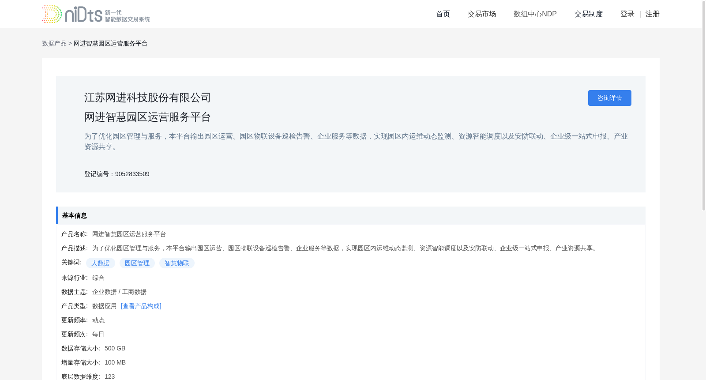Open the 数纽中心NDP menu item

pos(535,14)
